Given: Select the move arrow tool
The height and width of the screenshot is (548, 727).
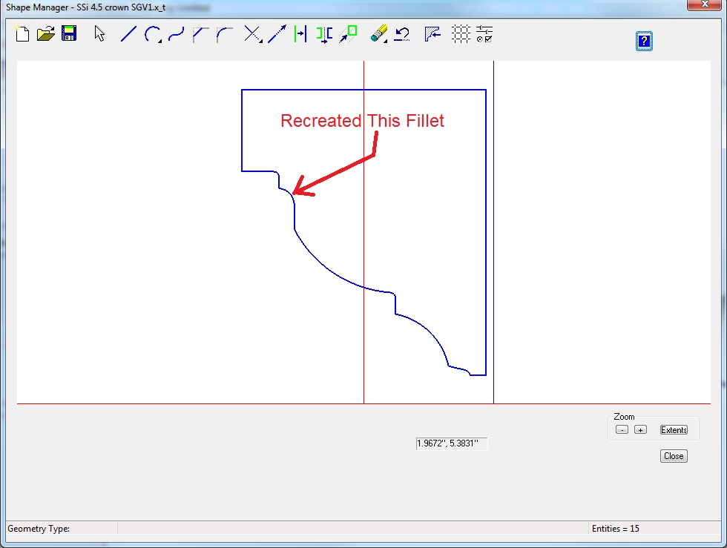Looking at the screenshot, I should (x=277, y=33).
